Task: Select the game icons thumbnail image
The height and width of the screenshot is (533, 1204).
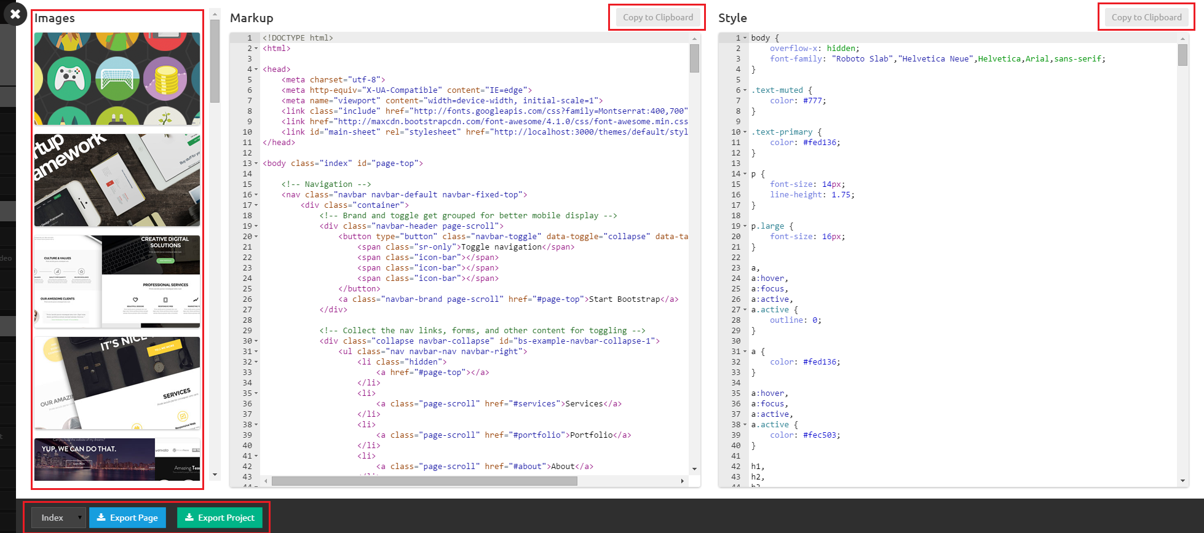Action: pyautogui.click(x=117, y=79)
